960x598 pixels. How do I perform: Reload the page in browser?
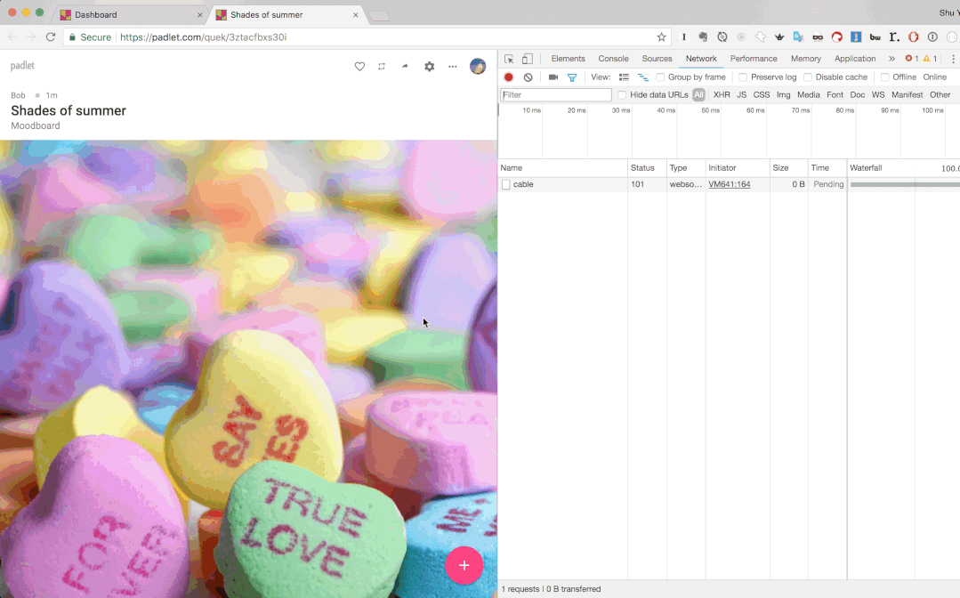click(x=51, y=37)
